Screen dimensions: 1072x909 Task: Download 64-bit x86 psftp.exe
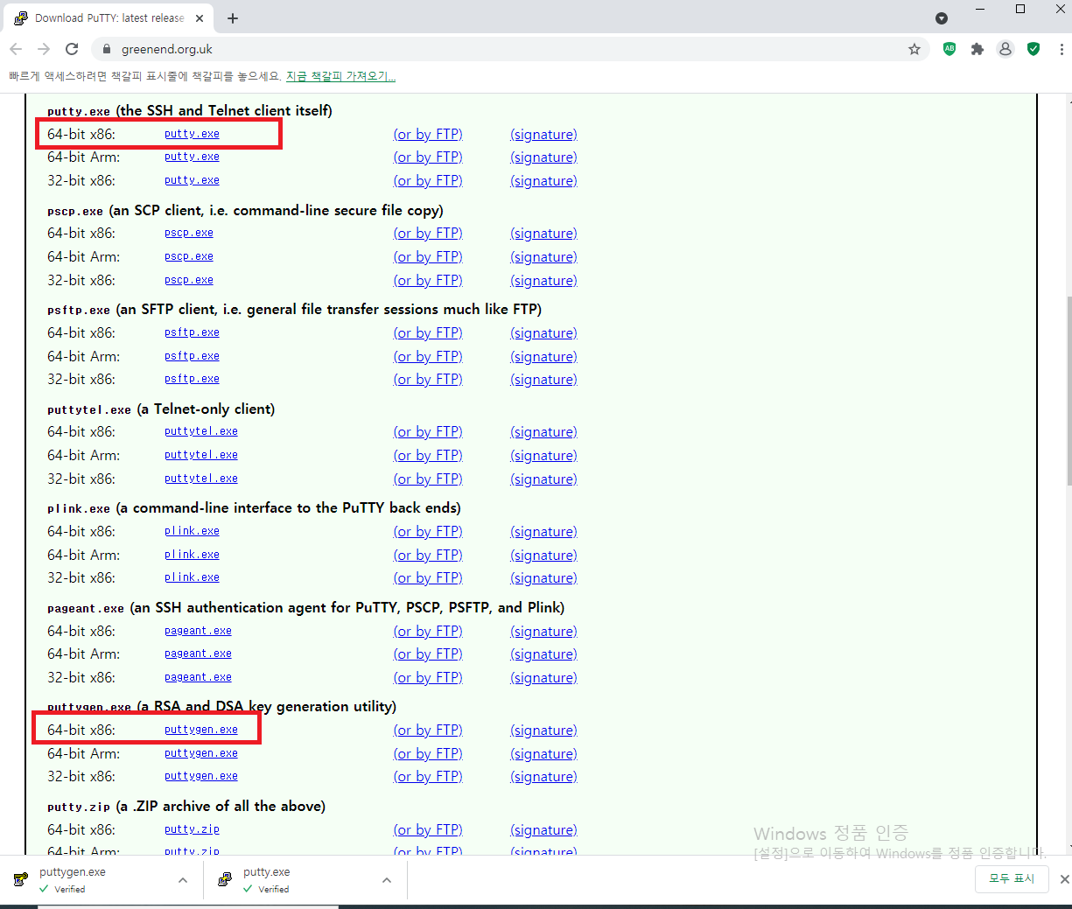click(x=192, y=332)
